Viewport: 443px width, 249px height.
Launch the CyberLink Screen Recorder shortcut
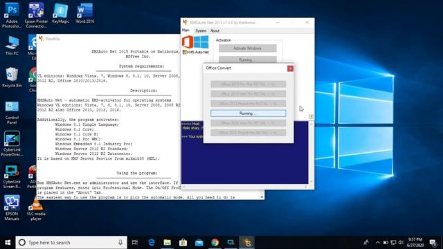12,176
